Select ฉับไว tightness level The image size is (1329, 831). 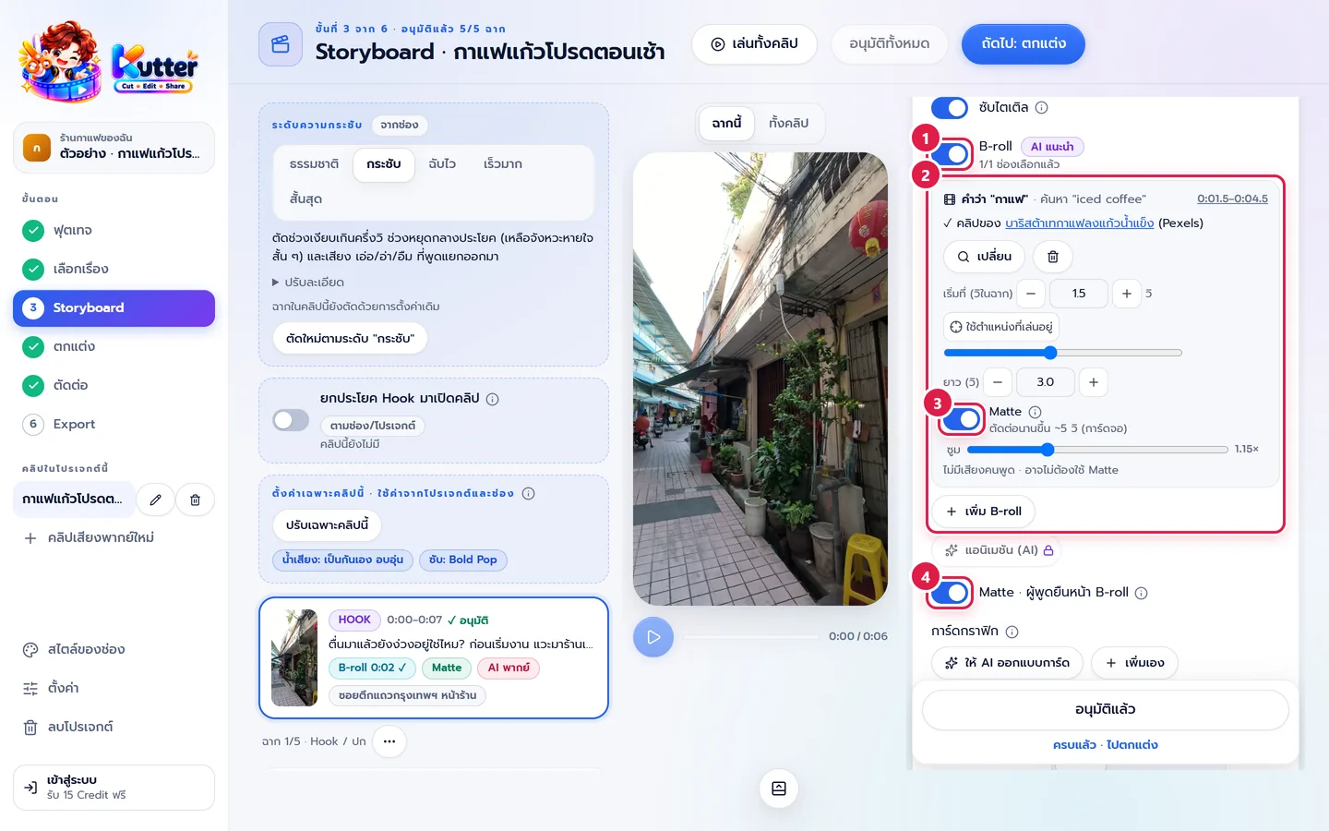[x=442, y=164]
